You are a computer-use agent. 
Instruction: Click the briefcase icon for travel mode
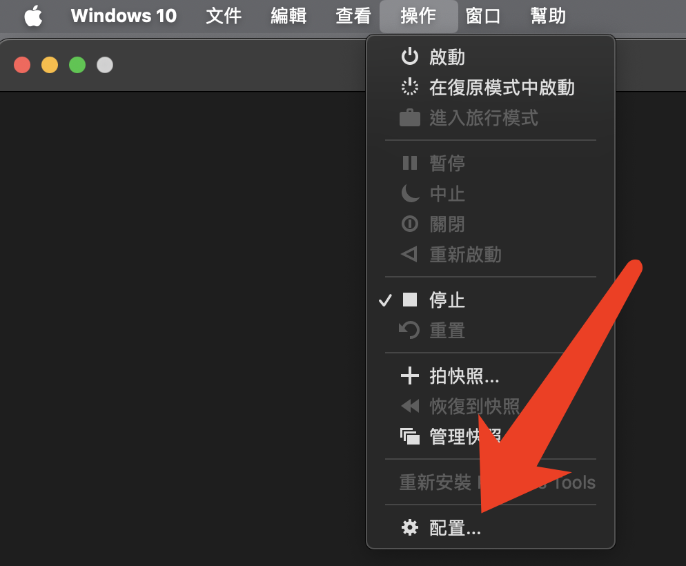[x=409, y=117]
